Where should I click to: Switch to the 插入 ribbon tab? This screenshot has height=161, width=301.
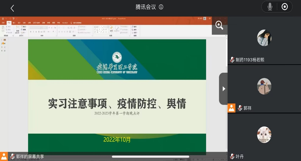coord(14,23)
